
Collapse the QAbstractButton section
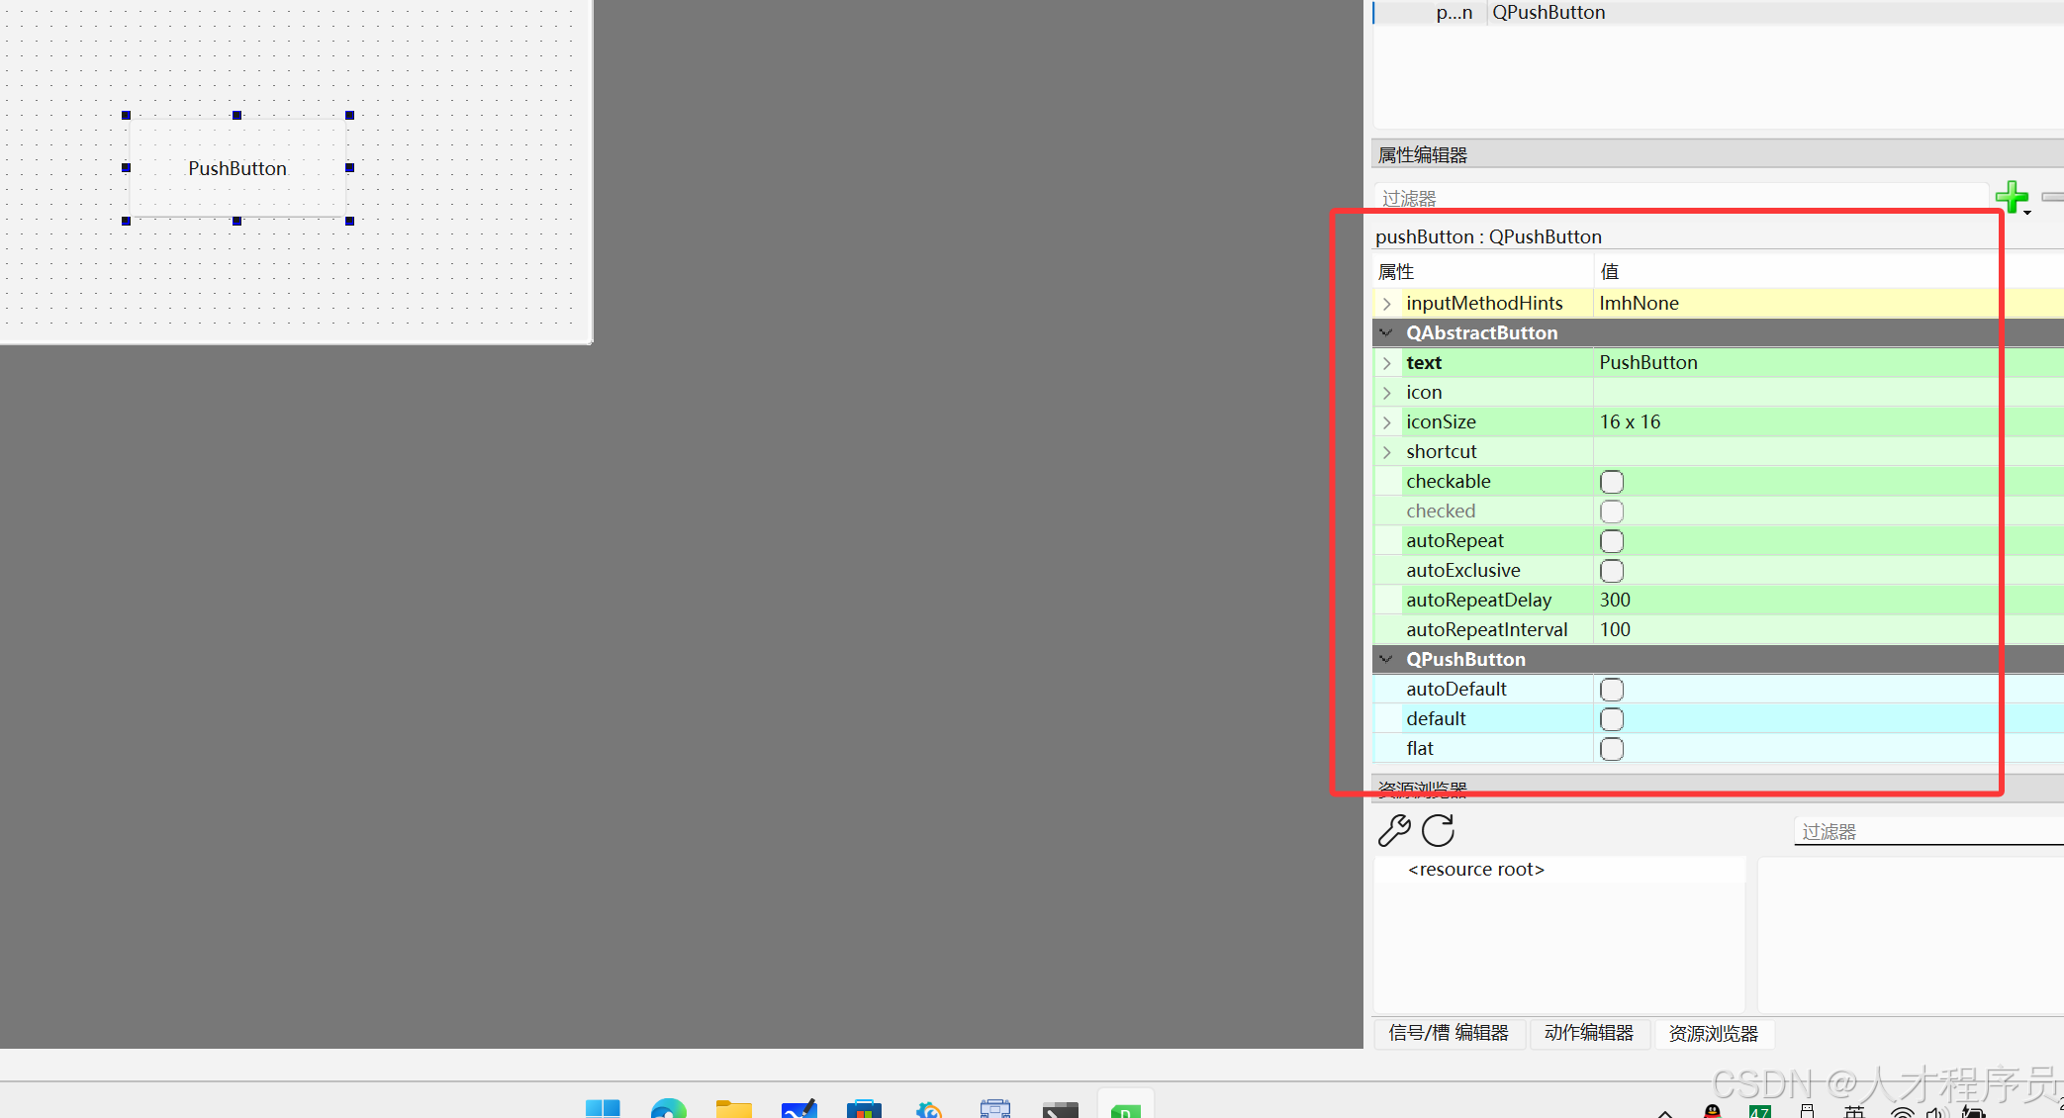click(x=1386, y=332)
